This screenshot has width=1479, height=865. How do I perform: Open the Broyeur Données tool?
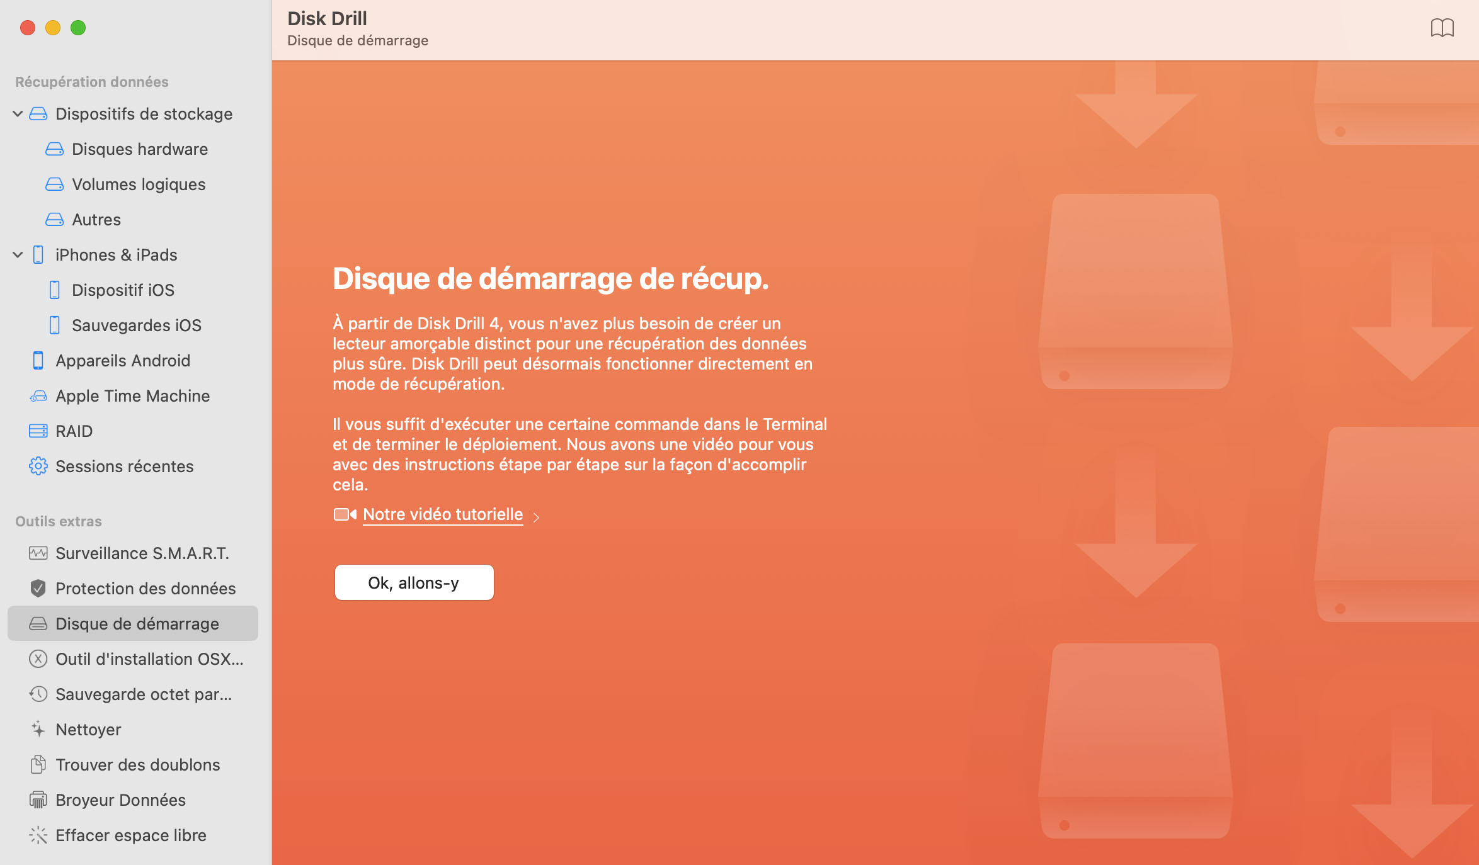pyautogui.click(x=120, y=799)
